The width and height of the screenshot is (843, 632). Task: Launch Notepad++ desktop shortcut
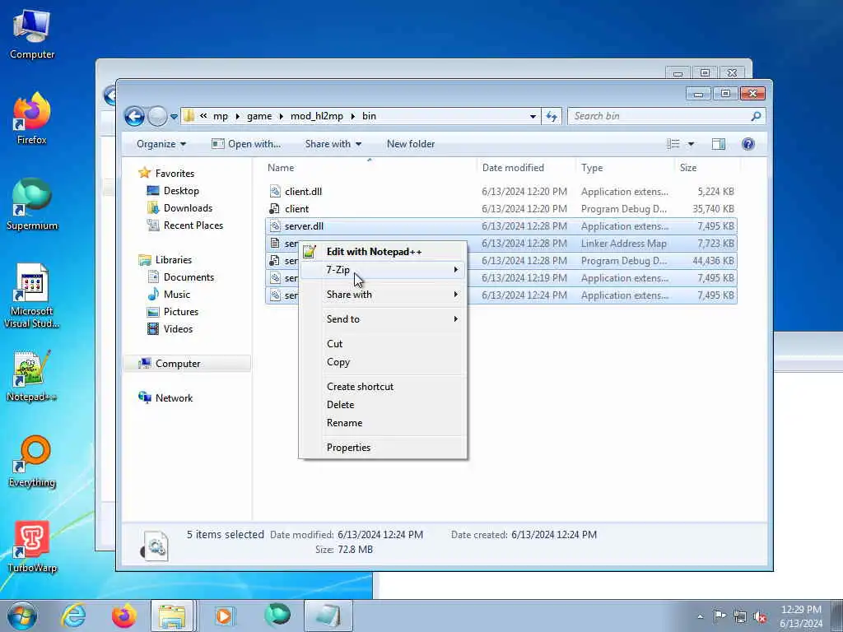click(32, 376)
